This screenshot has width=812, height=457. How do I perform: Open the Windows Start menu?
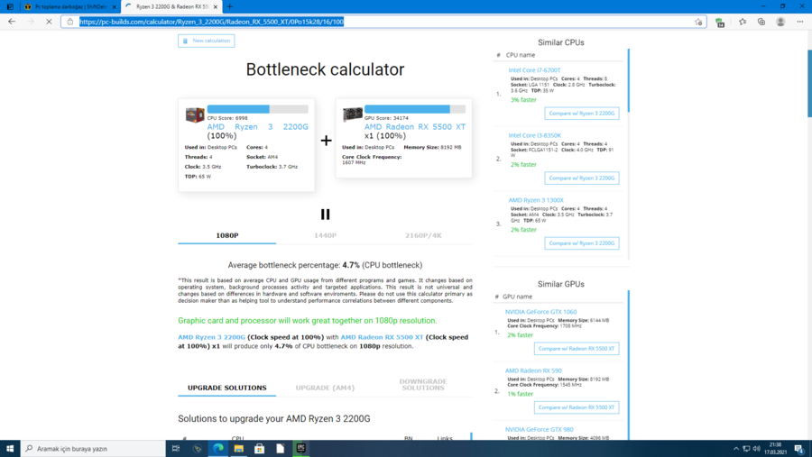tap(10, 449)
